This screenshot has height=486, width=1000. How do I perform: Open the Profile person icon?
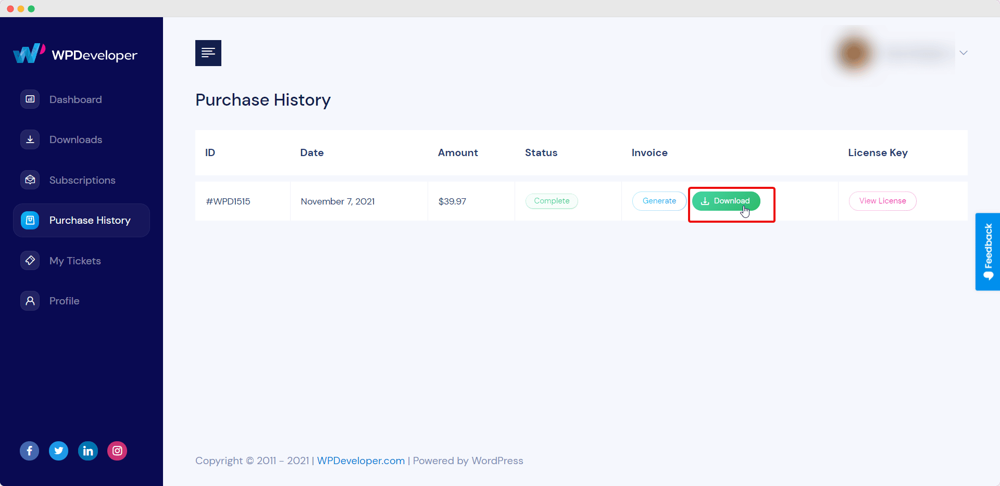click(x=30, y=300)
